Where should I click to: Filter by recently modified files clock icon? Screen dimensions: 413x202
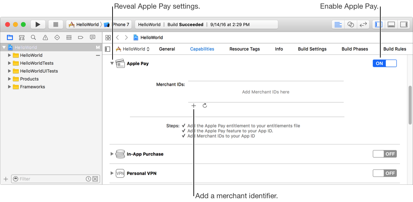click(x=88, y=179)
